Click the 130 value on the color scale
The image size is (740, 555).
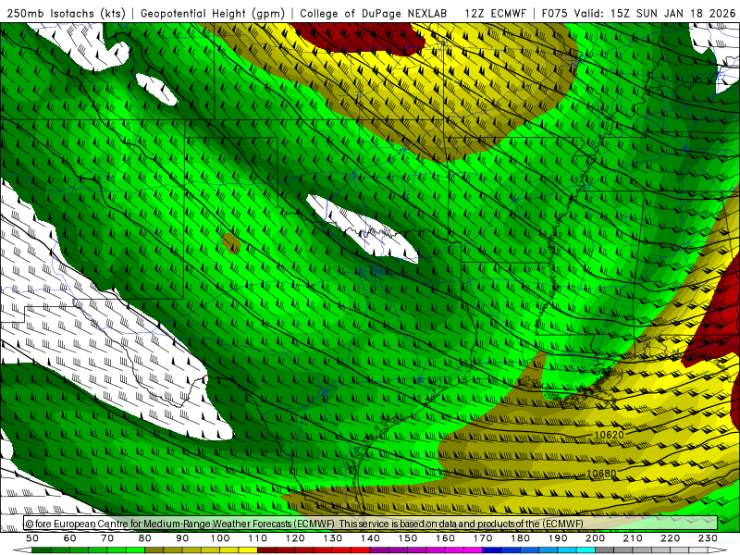(333, 538)
